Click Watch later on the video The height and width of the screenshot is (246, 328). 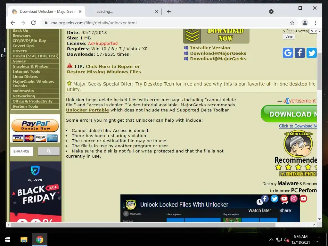click(x=259, y=206)
